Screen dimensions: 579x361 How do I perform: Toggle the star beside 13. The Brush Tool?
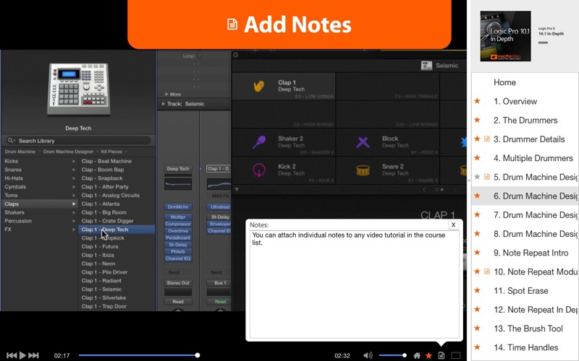pos(477,328)
